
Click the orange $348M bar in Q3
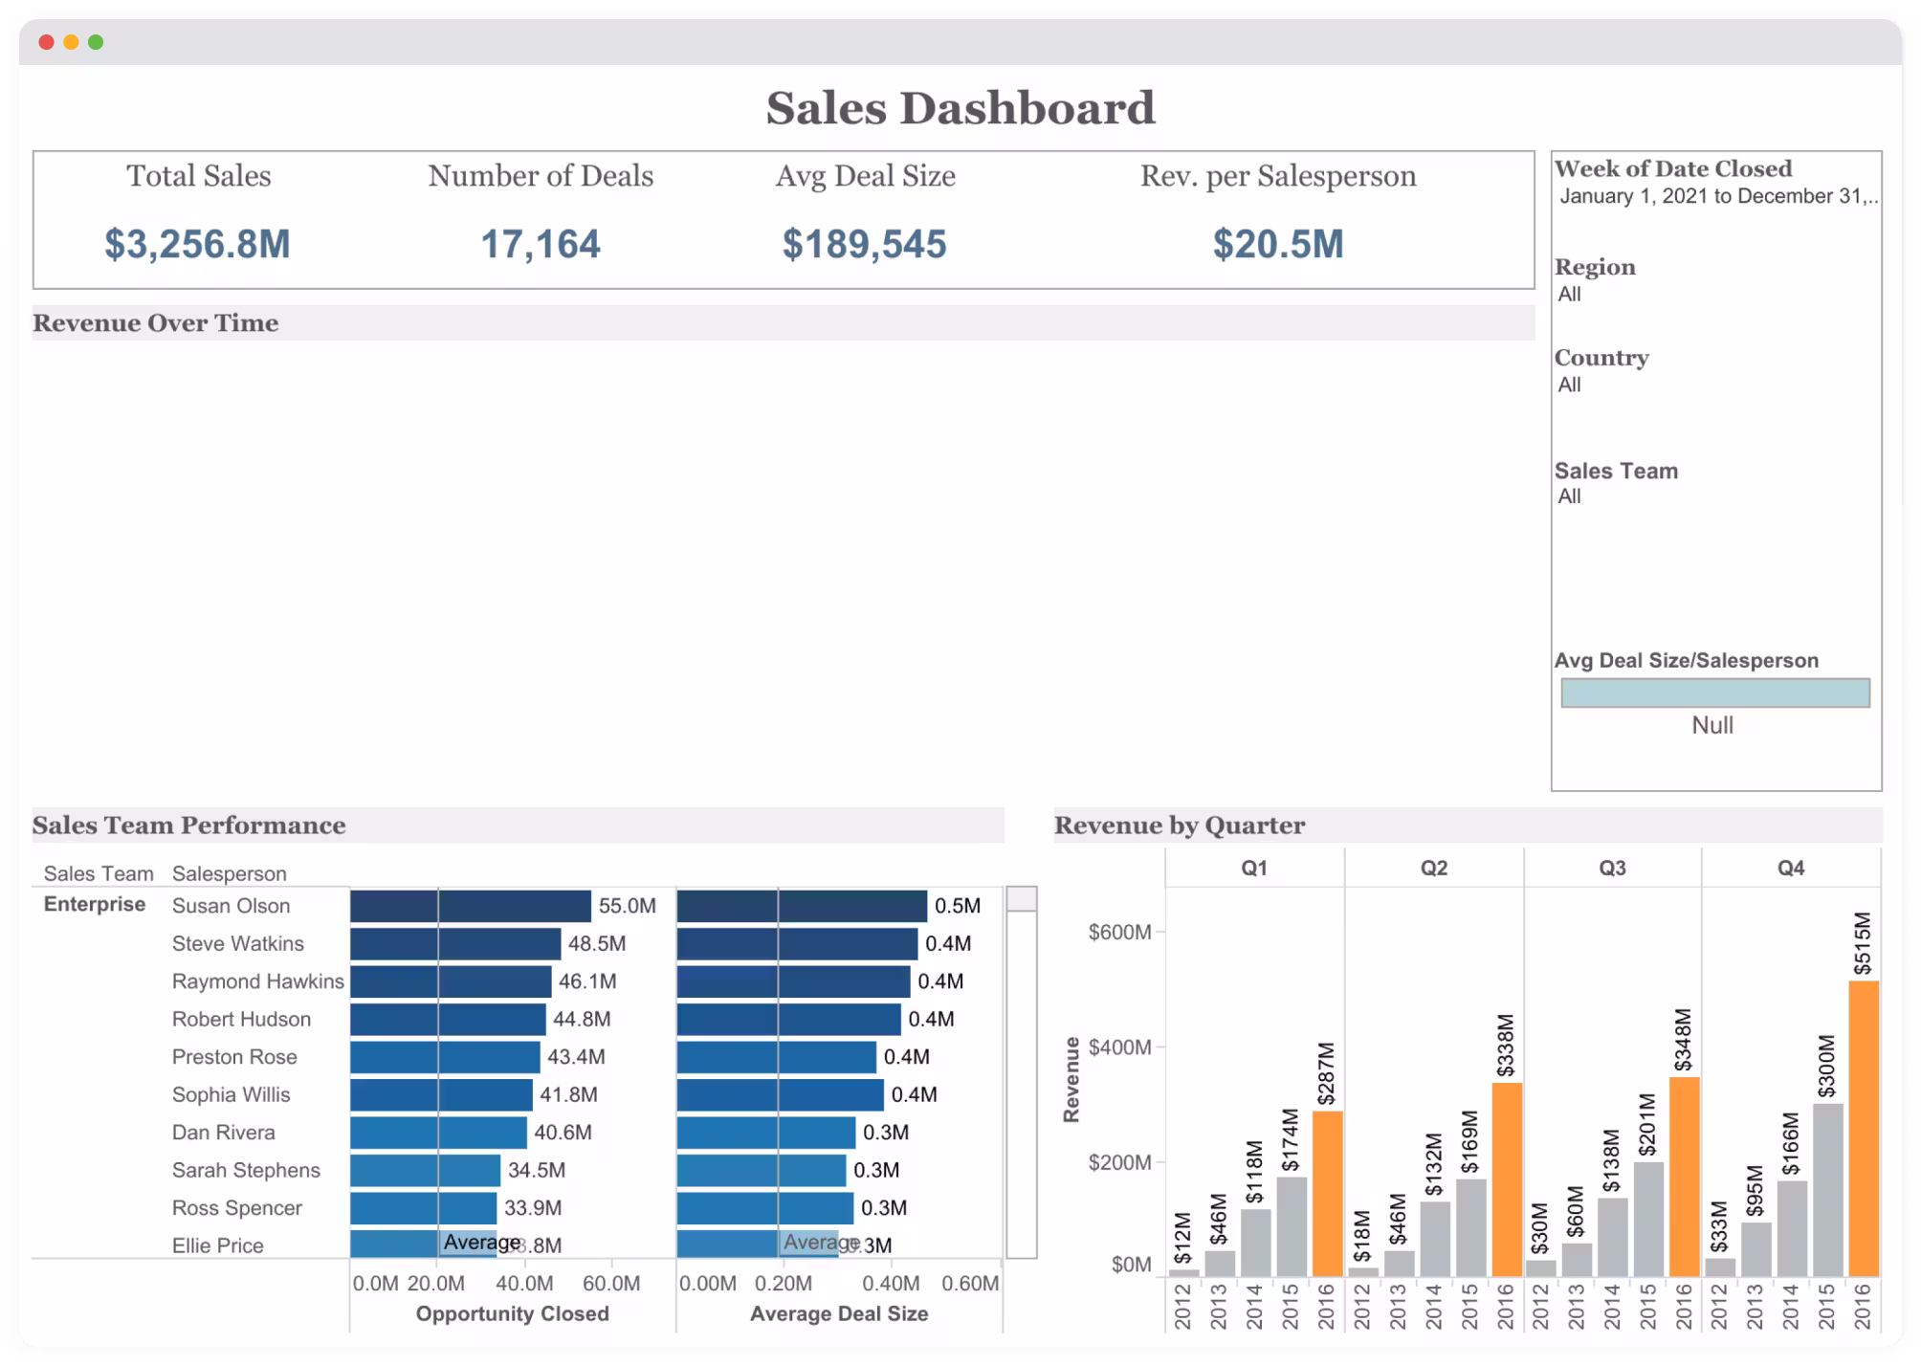click(x=1685, y=1177)
